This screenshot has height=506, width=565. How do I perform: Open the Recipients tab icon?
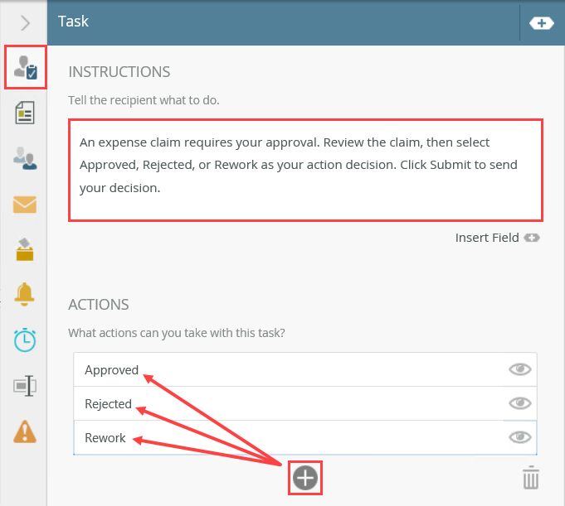coord(25,158)
